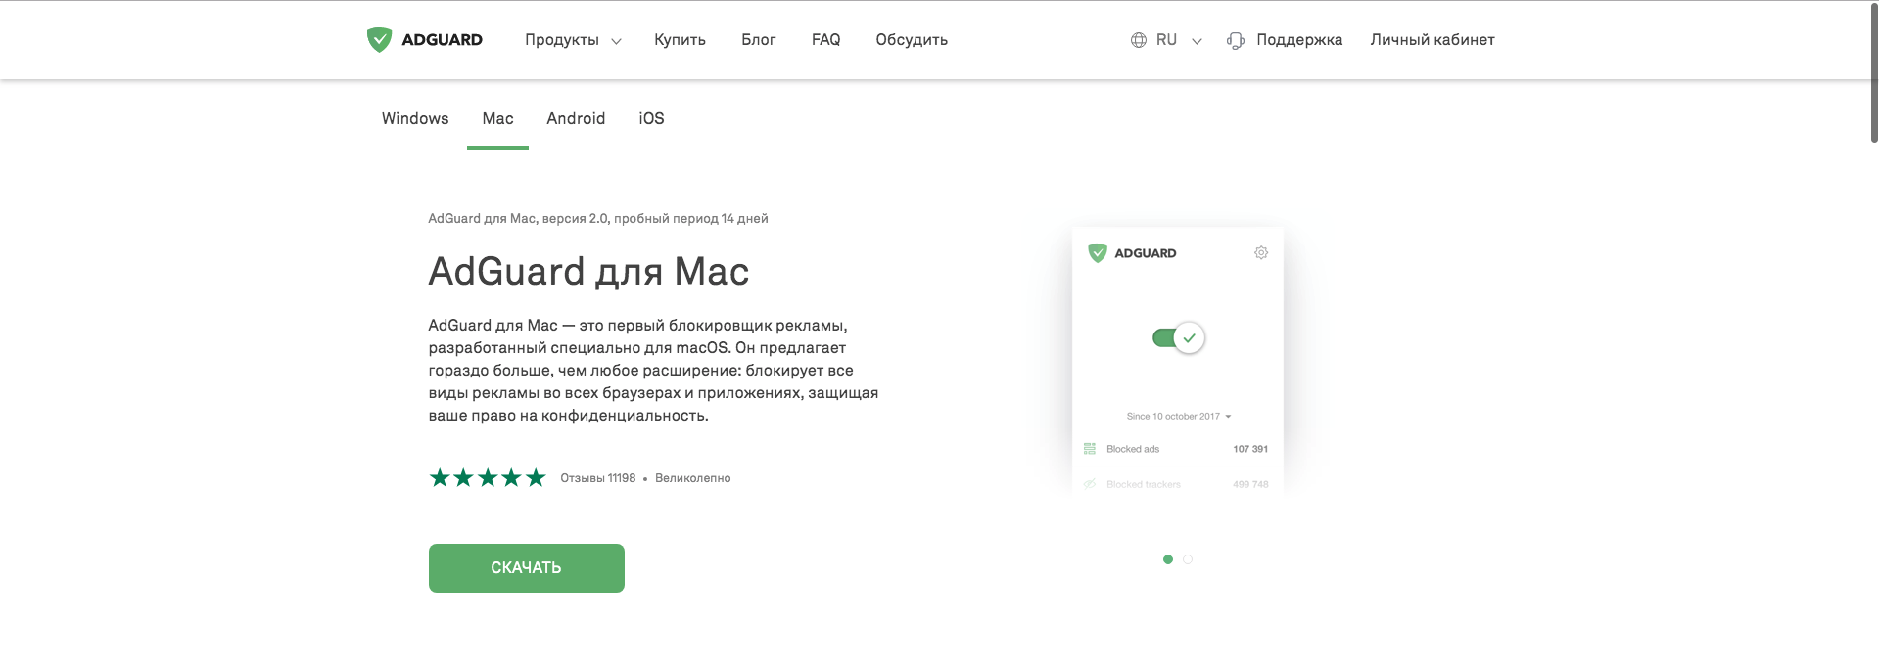Click the page vertical scrollbar
The image size is (1879, 666).
click(1874, 73)
